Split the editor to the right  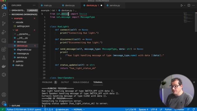[x=189, y=6]
